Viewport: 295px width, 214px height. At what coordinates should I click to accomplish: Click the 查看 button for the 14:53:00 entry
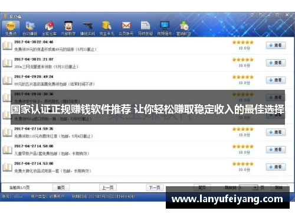276,167
